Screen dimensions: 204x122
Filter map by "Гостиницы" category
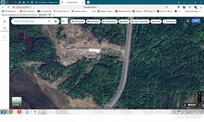tap(93, 21)
